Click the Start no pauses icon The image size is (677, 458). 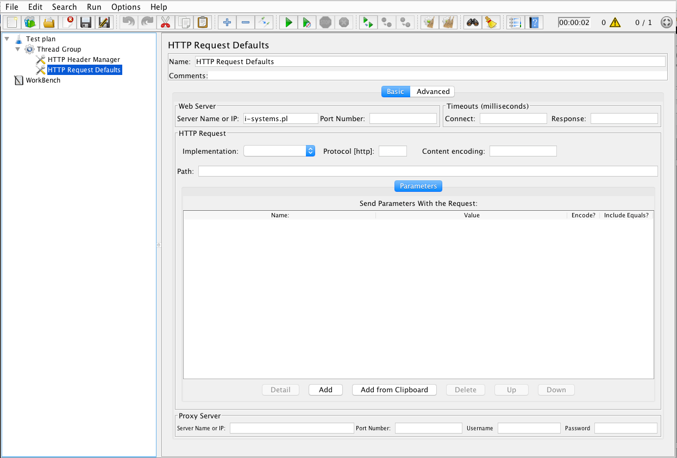coord(307,22)
